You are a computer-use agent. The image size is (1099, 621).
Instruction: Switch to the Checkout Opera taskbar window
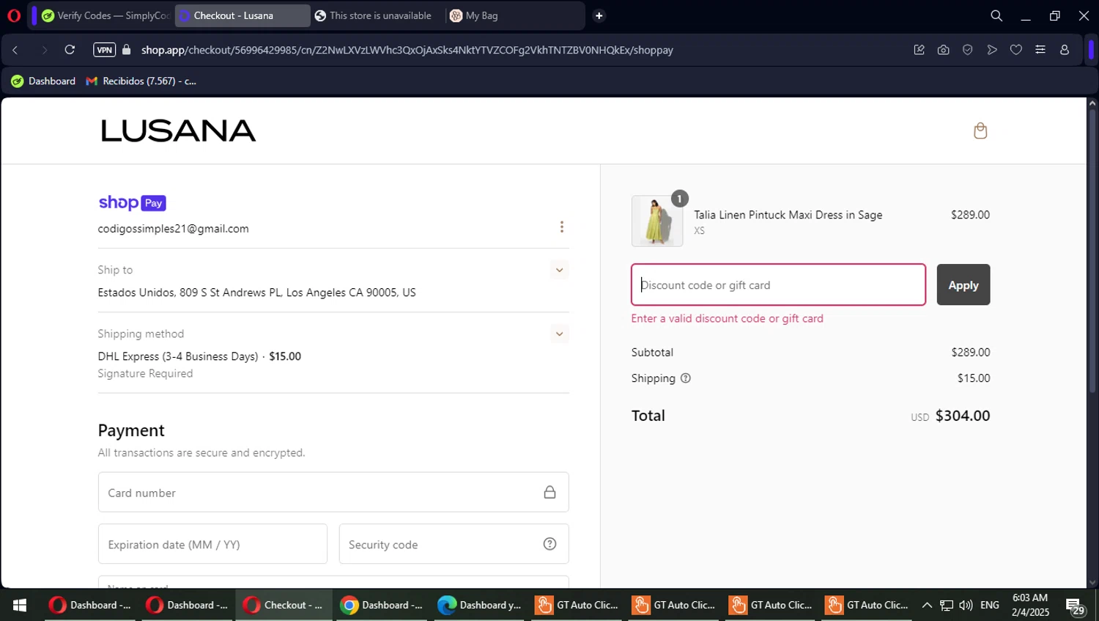pos(283,605)
